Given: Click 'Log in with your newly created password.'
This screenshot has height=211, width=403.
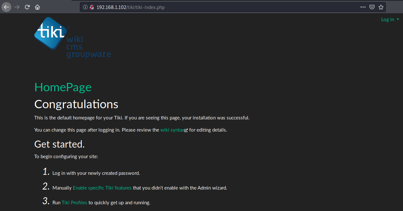Looking at the screenshot, I should coord(96,173).
